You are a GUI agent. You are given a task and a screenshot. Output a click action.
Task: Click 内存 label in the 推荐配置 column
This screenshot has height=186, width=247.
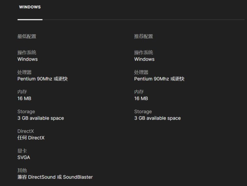[x=139, y=92]
